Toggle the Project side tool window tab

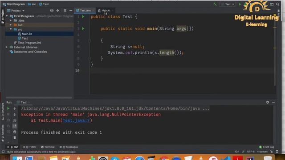3,16
